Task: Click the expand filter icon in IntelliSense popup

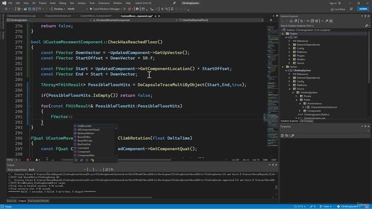Action: click(x=76, y=160)
